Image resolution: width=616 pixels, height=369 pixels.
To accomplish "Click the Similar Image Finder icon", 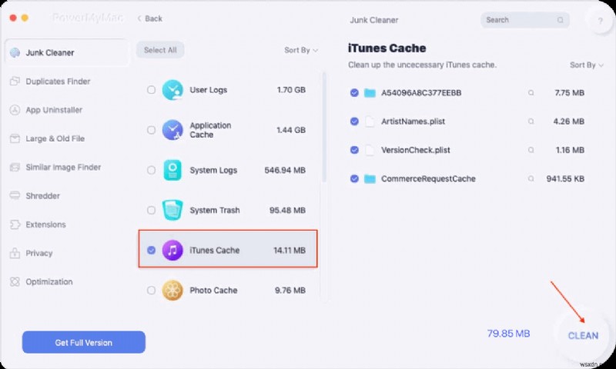I will pyautogui.click(x=15, y=167).
